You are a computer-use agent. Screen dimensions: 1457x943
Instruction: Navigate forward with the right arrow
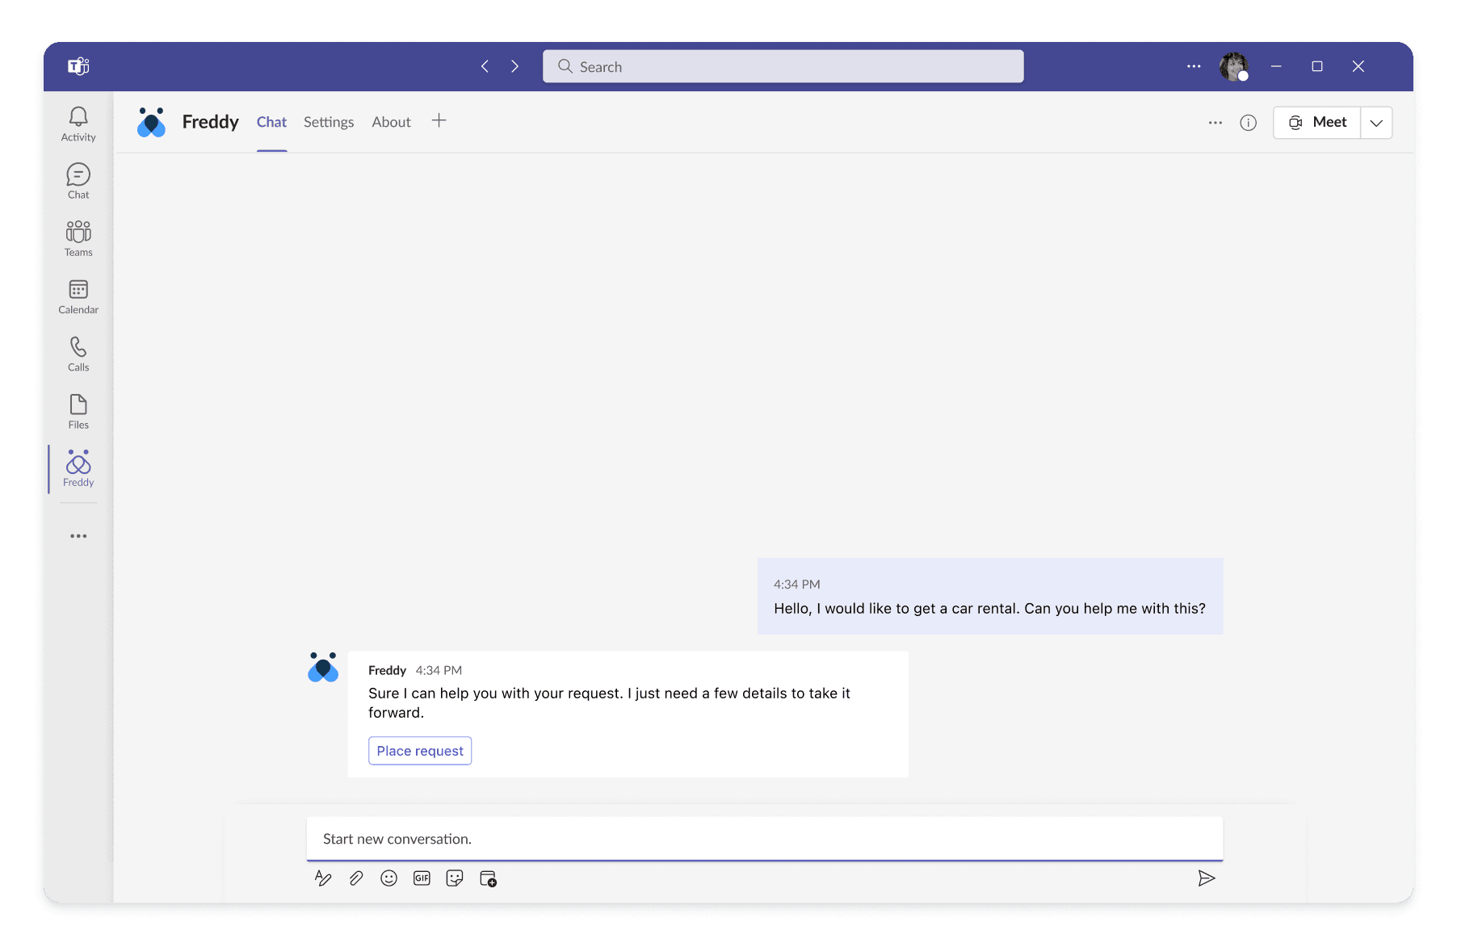[514, 66]
